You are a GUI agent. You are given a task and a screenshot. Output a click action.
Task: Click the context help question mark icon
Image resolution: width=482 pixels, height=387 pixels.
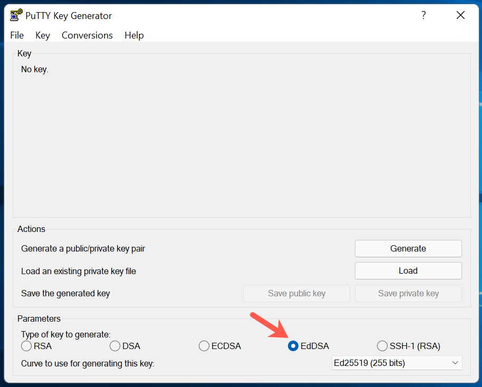coord(423,15)
